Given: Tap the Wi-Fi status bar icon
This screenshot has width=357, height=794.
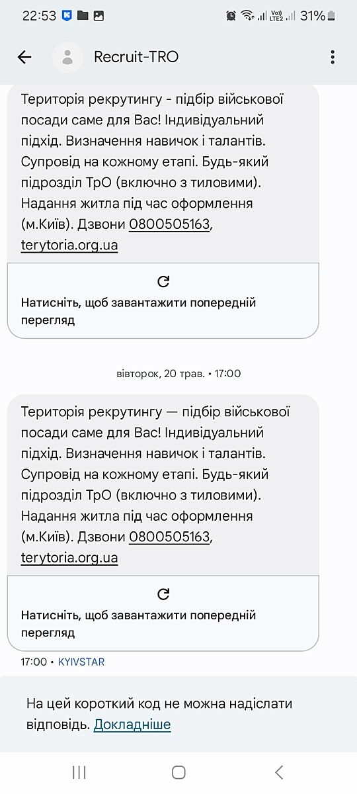Looking at the screenshot, I should [248, 16].
